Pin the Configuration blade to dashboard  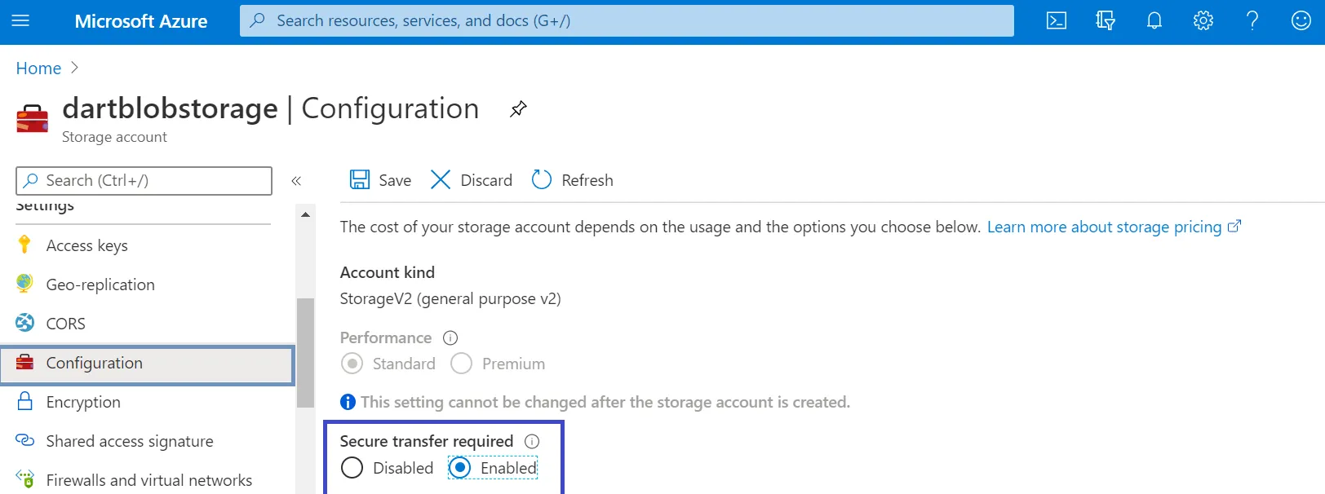(518, 109)
